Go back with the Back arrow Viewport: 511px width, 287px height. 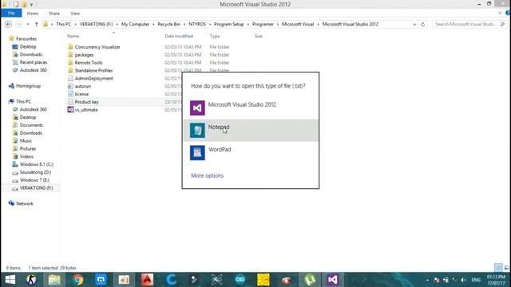tap(9, 25)
